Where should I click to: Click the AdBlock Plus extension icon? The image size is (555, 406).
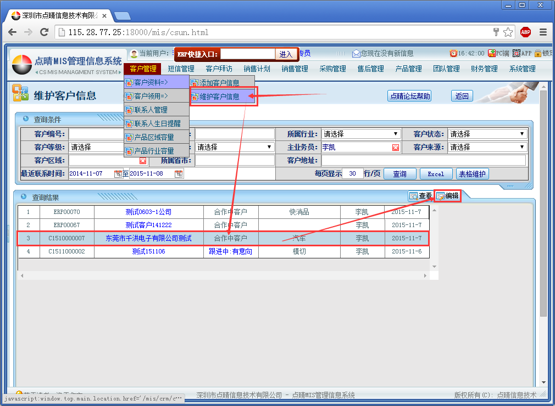(x=525, y=32)
